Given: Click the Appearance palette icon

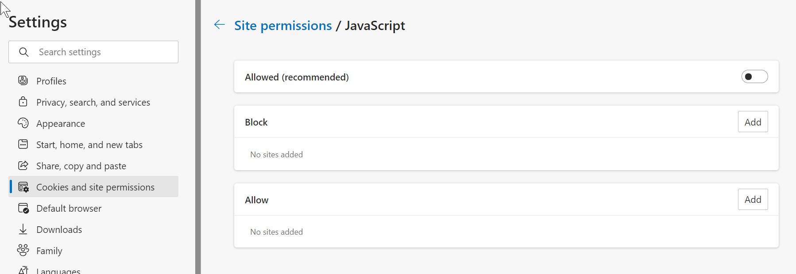Looking at the screenshot, I should point(23,123).
